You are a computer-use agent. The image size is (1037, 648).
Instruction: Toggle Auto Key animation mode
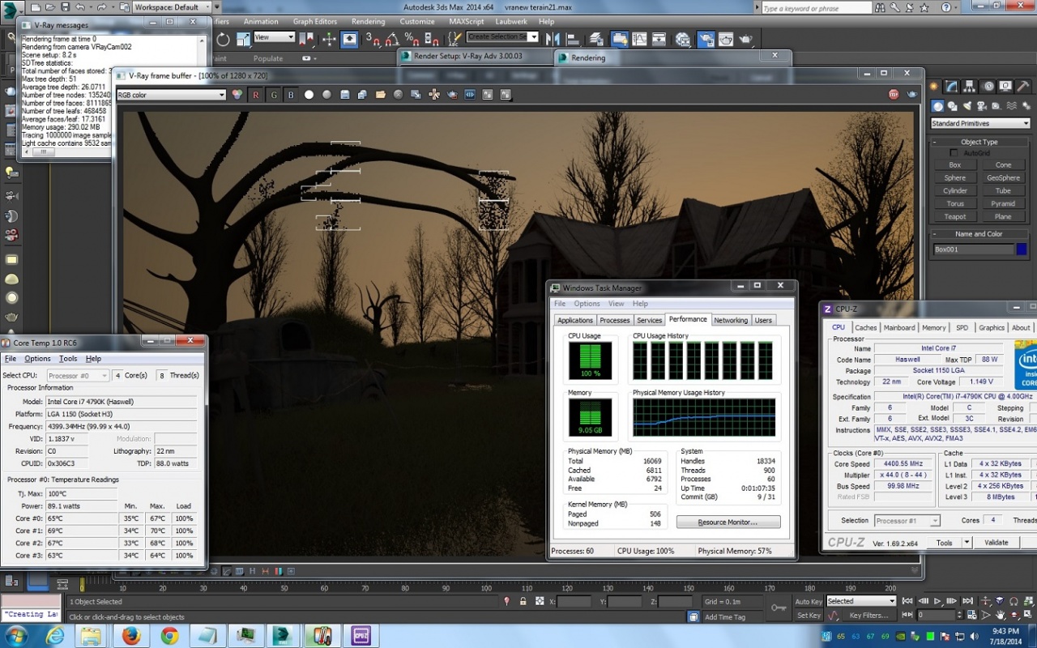click(x=809, y=601)
